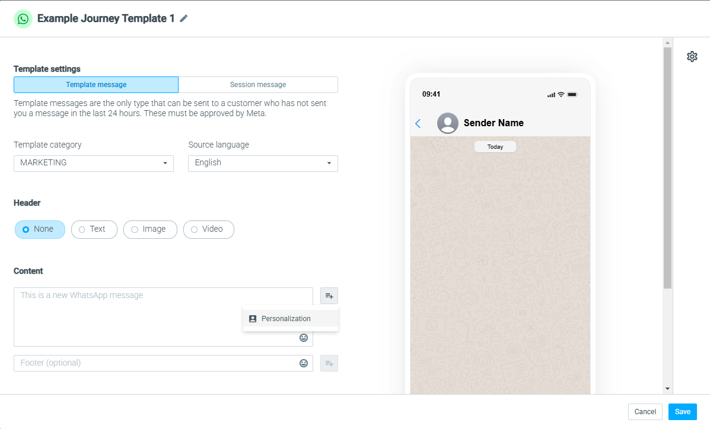Click the WhatsApp logo icon
Viewport: 710px width, 429px height.
pos(23,19)
